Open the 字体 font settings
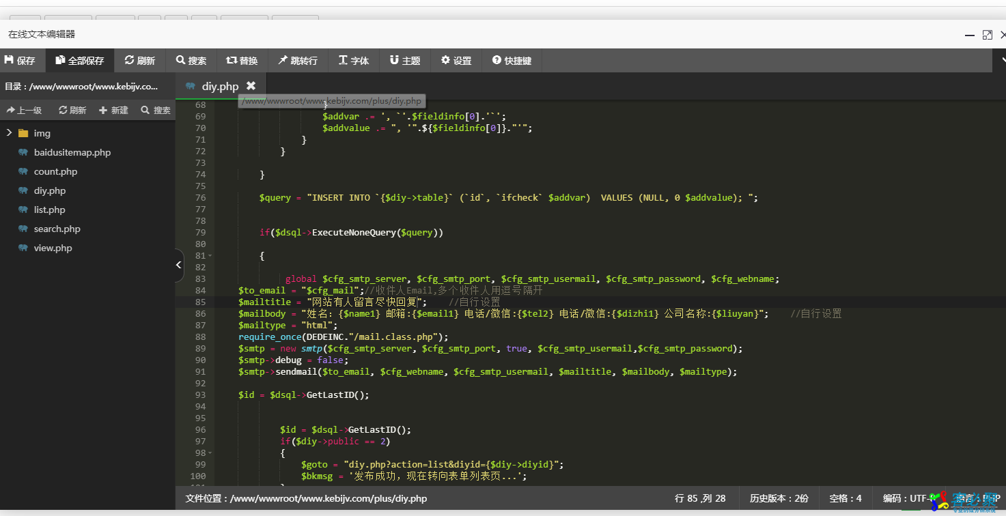 coord(354,61)
